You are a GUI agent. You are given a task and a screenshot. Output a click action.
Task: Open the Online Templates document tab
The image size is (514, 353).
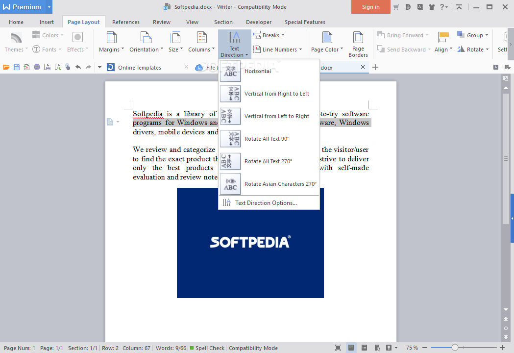tap(140, 68)
